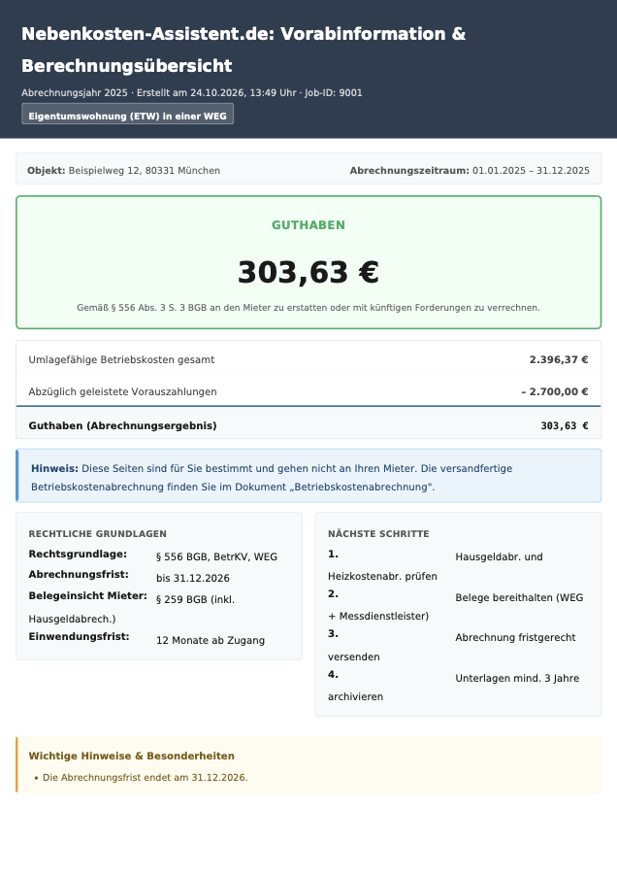
Task: Click 'Umlagefähige Betriebskosten gesamt' row label
Action: [x=121, y=360]
